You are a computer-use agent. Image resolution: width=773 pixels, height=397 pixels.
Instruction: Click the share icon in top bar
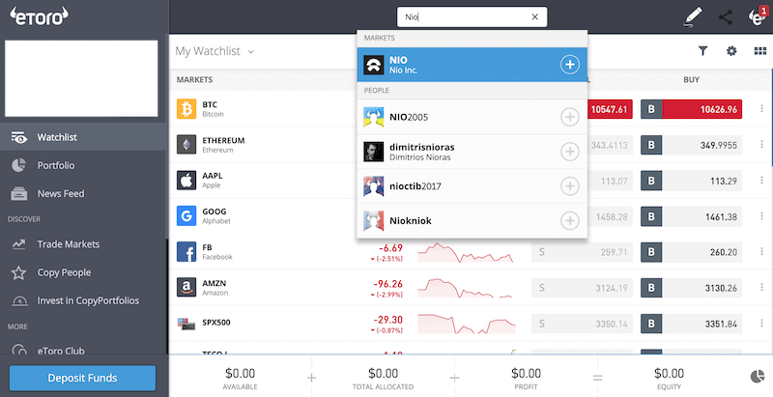pos(726,17)
